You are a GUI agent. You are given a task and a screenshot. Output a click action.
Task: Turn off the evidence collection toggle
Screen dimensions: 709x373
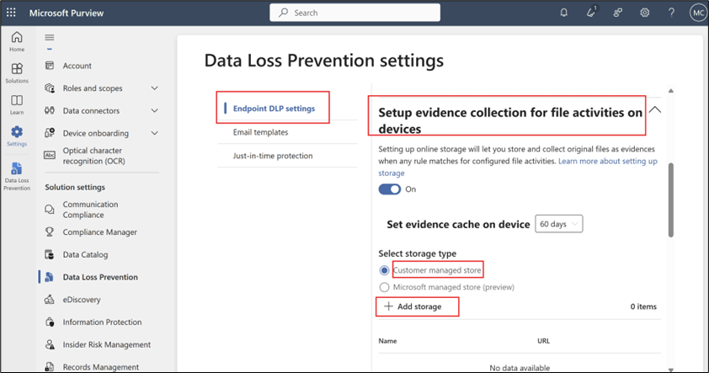click(390, 189)
